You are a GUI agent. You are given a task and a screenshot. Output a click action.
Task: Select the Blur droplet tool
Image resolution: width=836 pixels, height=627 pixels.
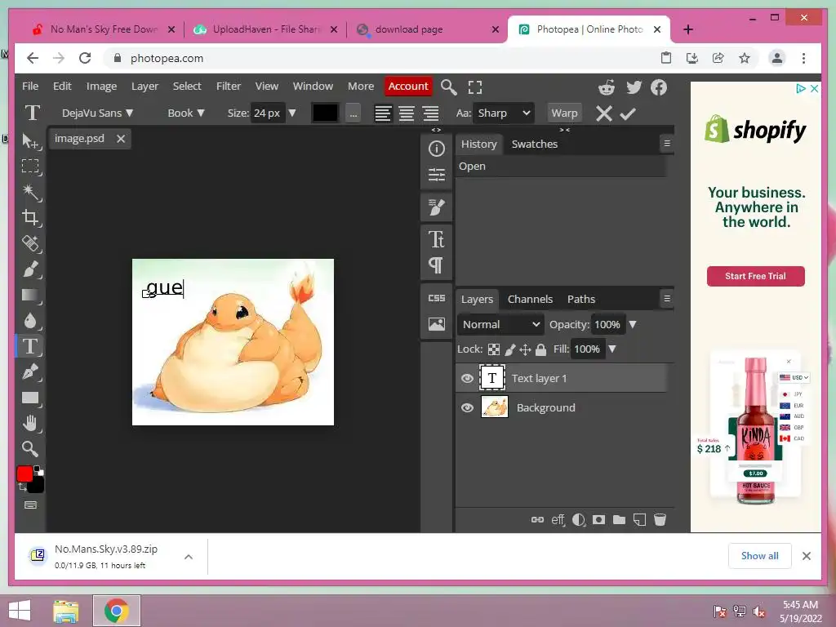(x=30, y=320)
